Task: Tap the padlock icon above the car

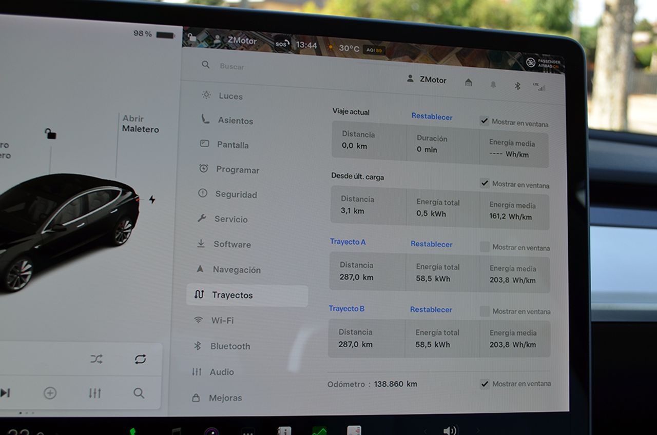Action: pos(50,134)
